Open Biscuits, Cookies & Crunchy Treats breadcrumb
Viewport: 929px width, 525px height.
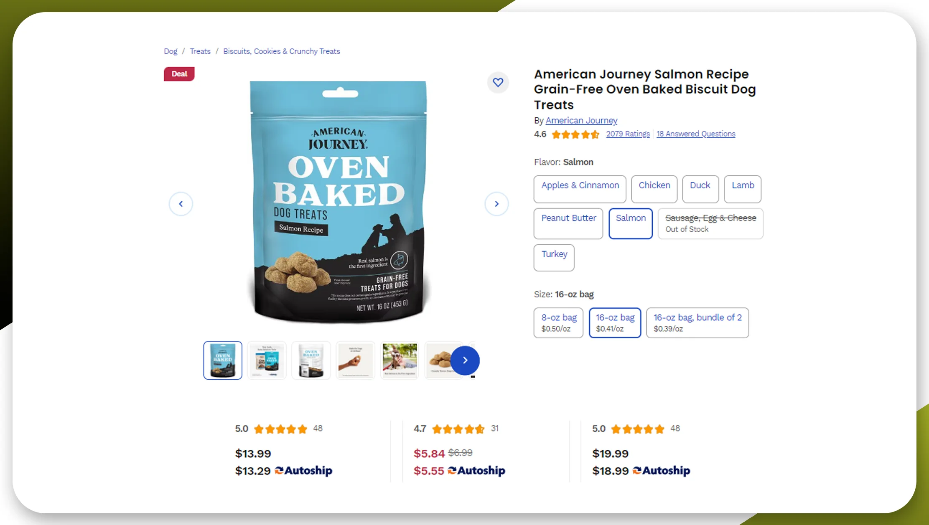[x=282, y=51]
